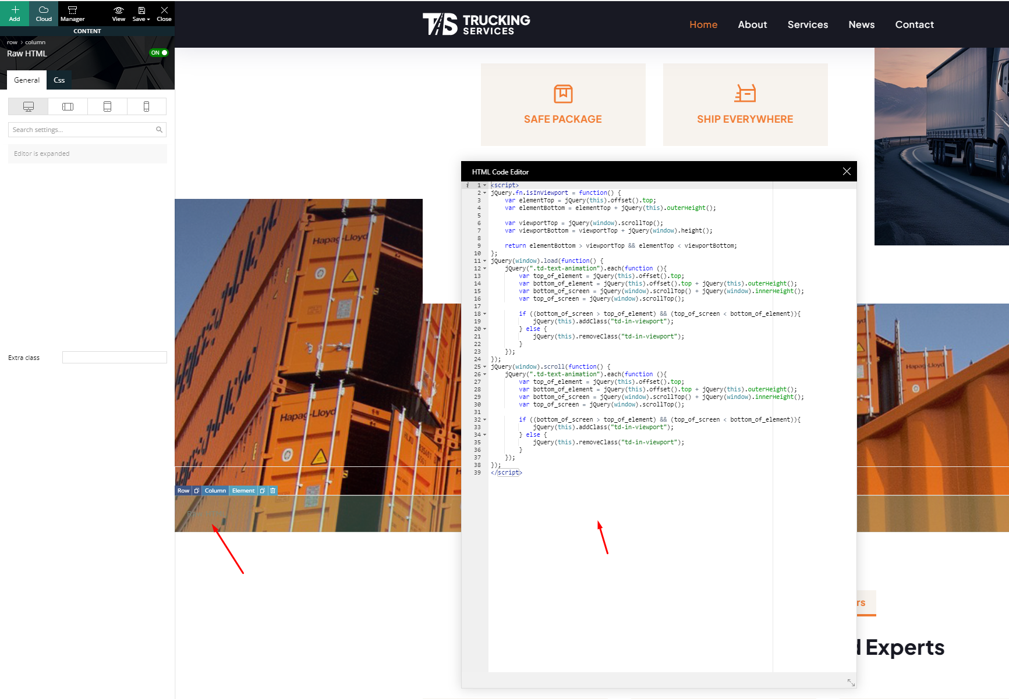Click the Safe Package box icon
1009x699 pixels.
tap(563, 94)
